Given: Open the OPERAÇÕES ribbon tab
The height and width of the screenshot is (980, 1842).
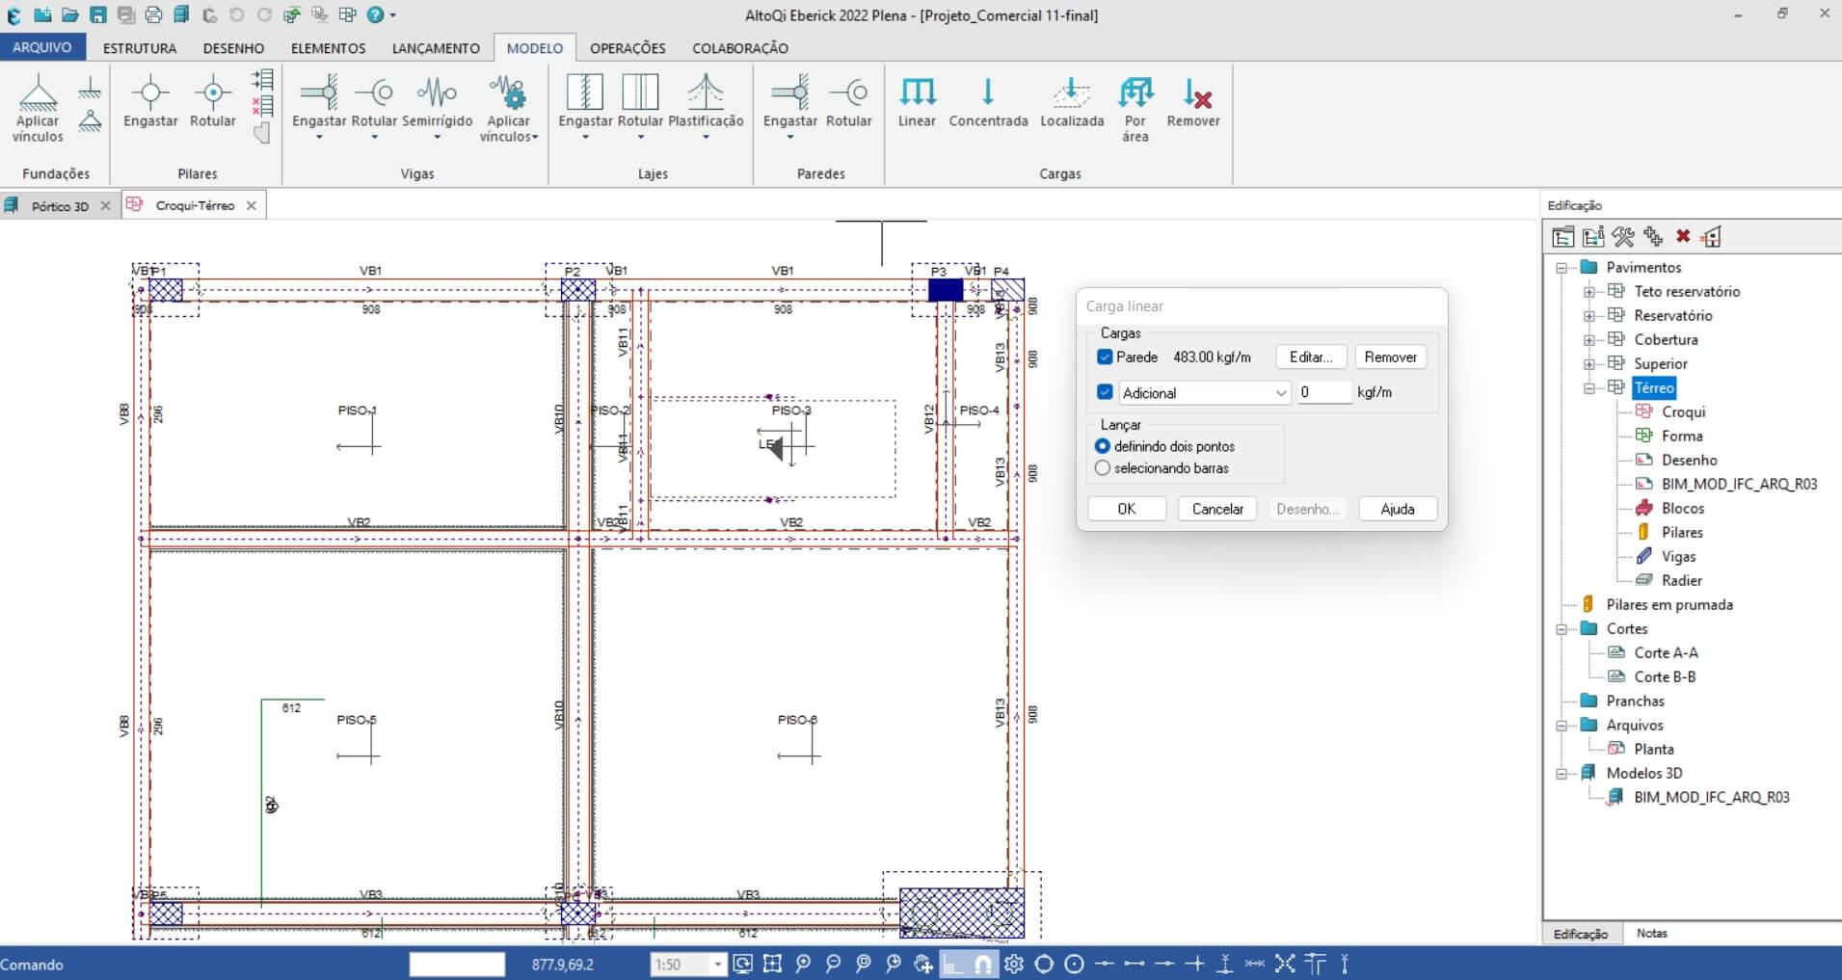Looking at the screenshot, I should (x=627, y=48).
